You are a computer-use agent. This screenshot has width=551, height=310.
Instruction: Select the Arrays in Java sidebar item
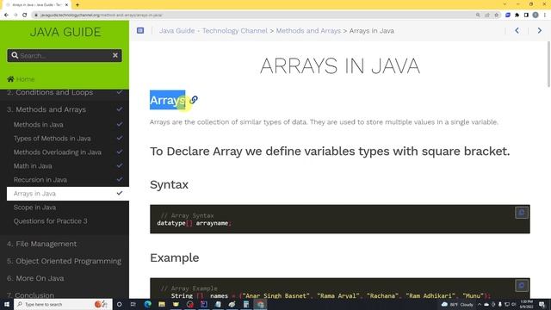68,193
